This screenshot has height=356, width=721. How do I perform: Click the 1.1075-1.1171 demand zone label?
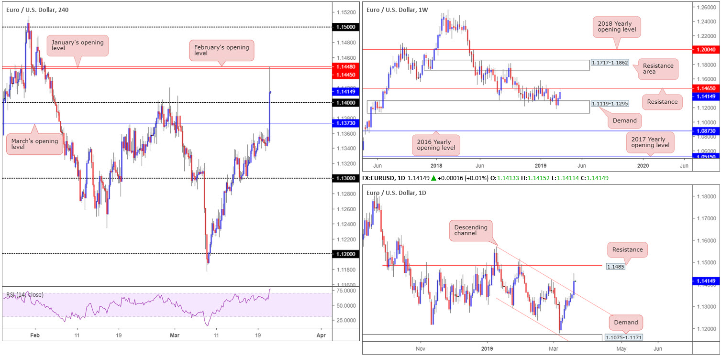click(x=623, y=338)
